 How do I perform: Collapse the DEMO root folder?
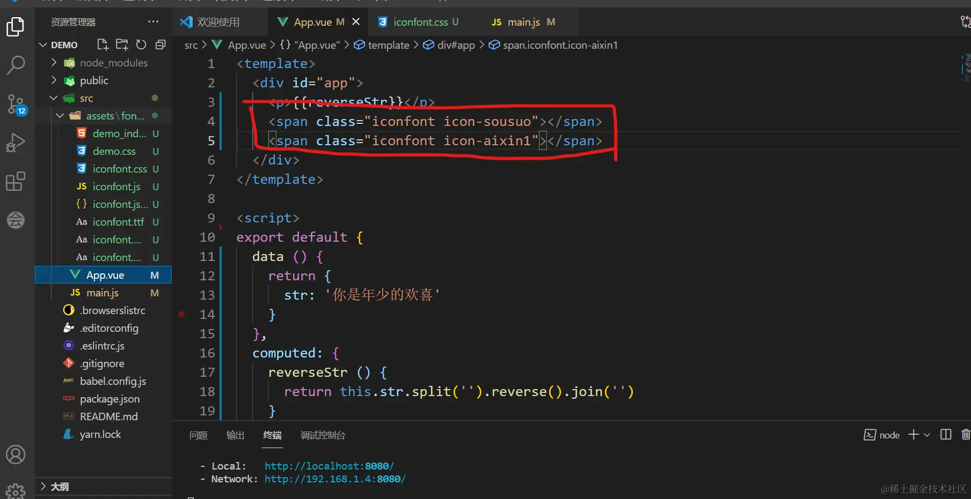click(43, 45)
